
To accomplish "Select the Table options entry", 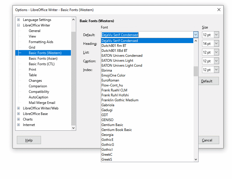I will (x=33, y=75).
